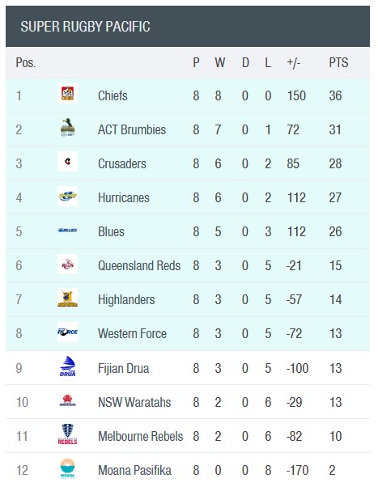This screenshot has height=491, width=378.
Task: Select the Crusaders team logo
Action: [x=67, y=162]
